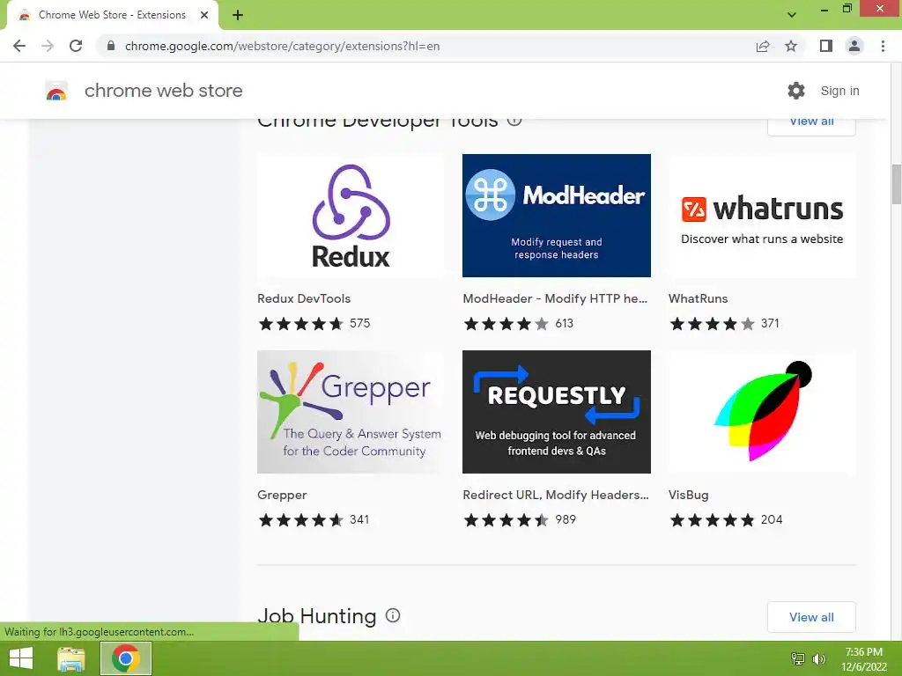Open the VisBug colorful leaf thumbnail
The width and height of the screenshot is (902, 676).
[x=762, y=412]
